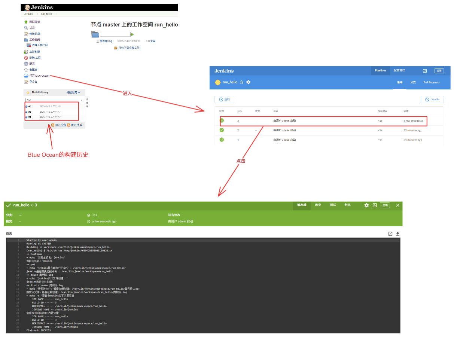Click the green up-arrow 返回面板 icon
Screen dimensions: 454x339
click(x=26, y=22)
